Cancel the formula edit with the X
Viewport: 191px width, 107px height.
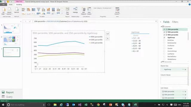tap(25, 21)
